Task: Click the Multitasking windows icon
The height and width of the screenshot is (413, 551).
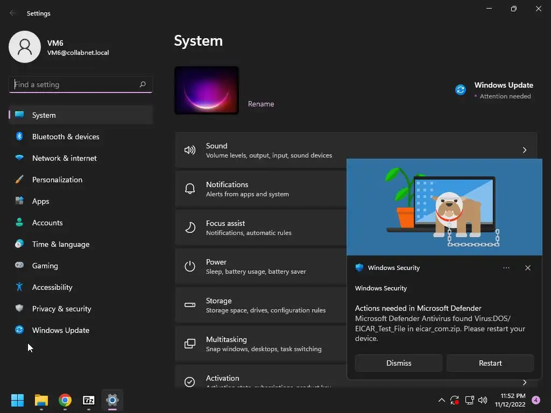Action: pos(190,344)
